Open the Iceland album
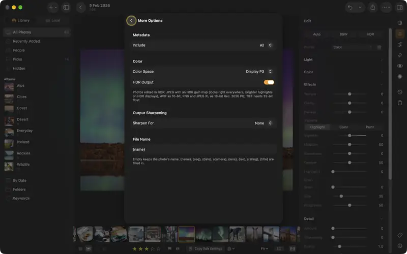The image size is (407, 254). [x=37, y=143]
